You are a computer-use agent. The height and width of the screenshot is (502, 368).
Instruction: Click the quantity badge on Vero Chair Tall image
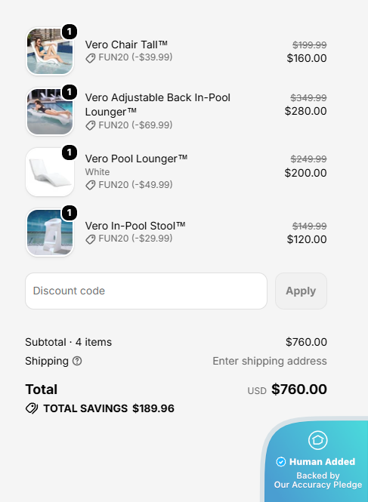[x=70, y=32]
